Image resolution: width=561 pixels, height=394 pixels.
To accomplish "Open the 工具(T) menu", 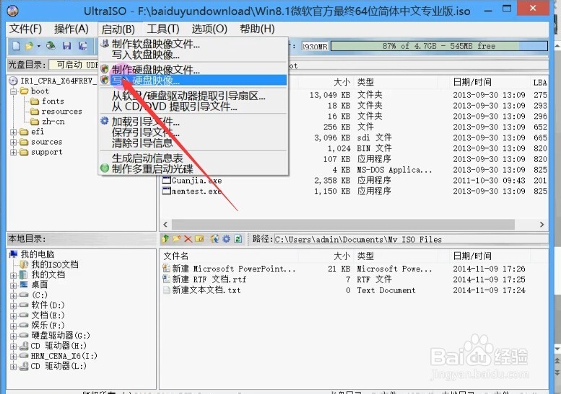I will (163, 29).
